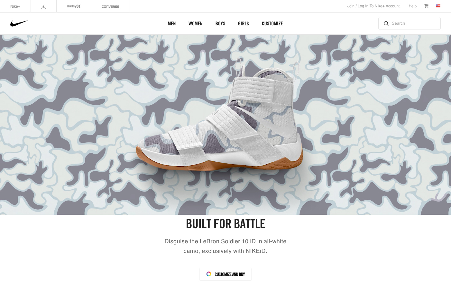Click Join / Log In To Nike+ Account
Viewport: 451px width, 294px height.
pos(373,6)
